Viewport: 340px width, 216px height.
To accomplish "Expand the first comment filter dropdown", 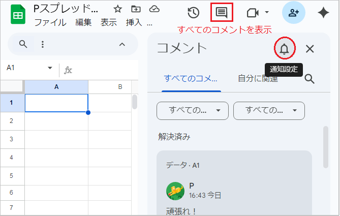I will pyautogui.click(x=192, y=110).
